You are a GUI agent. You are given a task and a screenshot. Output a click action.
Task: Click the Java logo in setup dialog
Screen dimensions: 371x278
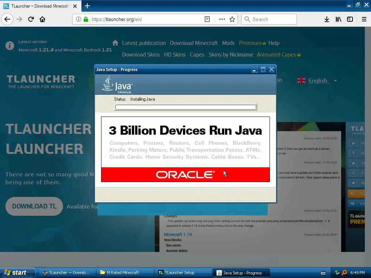117,84
